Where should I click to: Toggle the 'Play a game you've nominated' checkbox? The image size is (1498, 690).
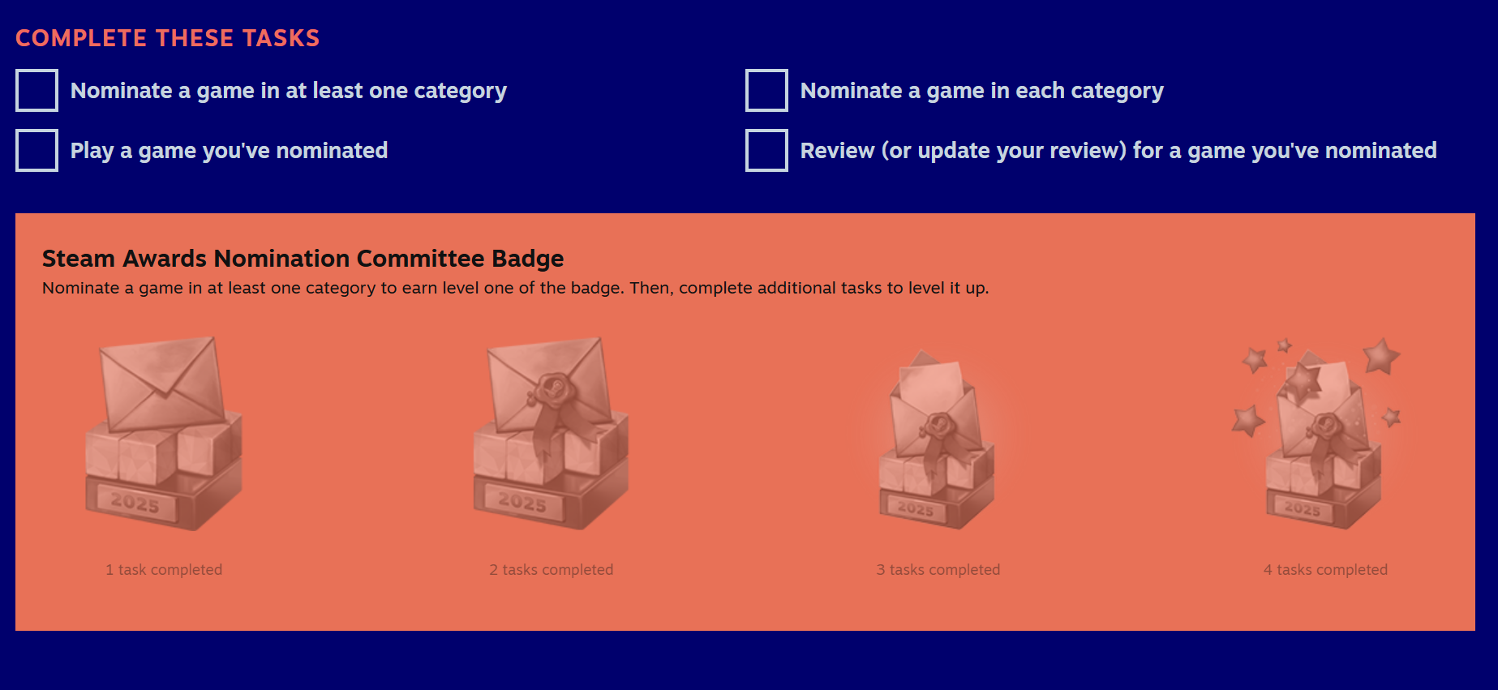coord(36,150)
